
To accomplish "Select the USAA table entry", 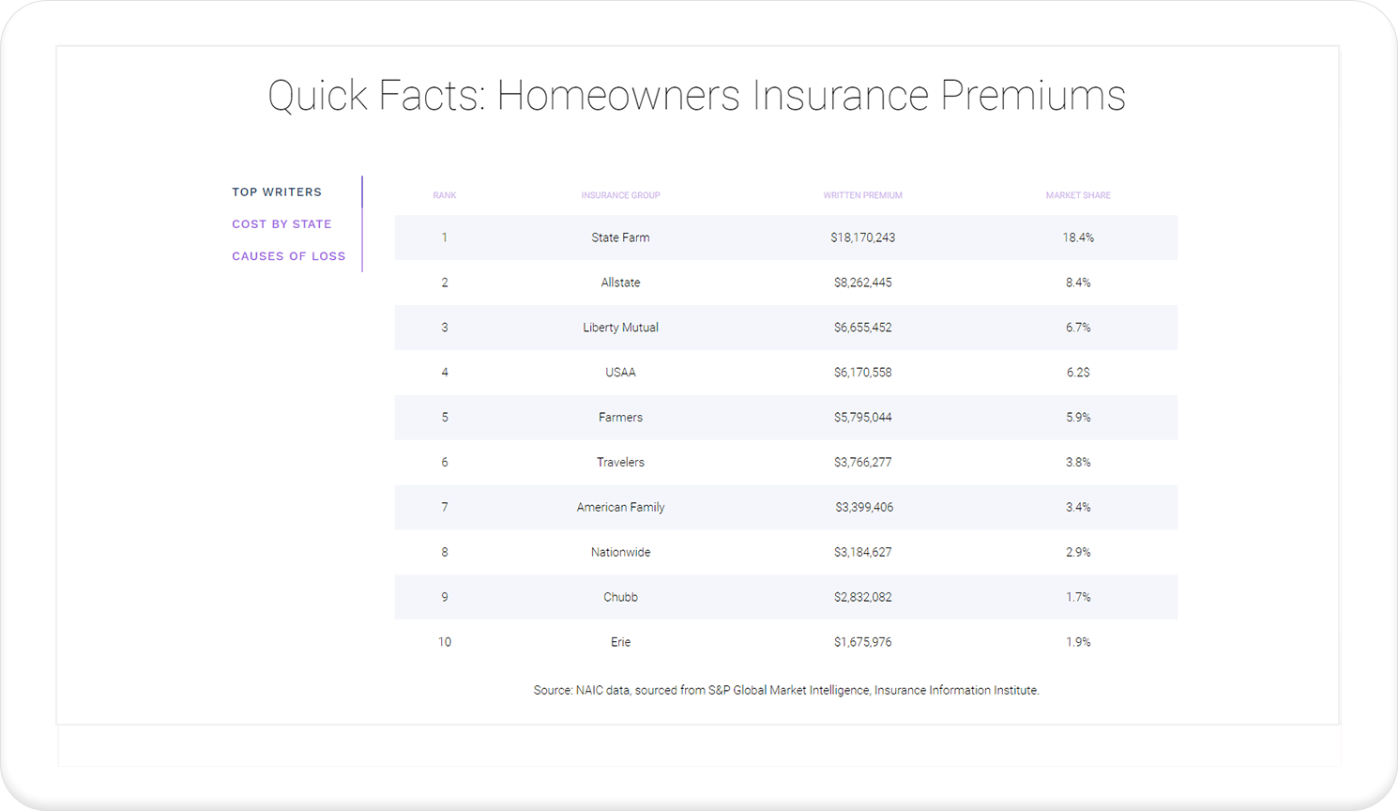I will 620,373.
